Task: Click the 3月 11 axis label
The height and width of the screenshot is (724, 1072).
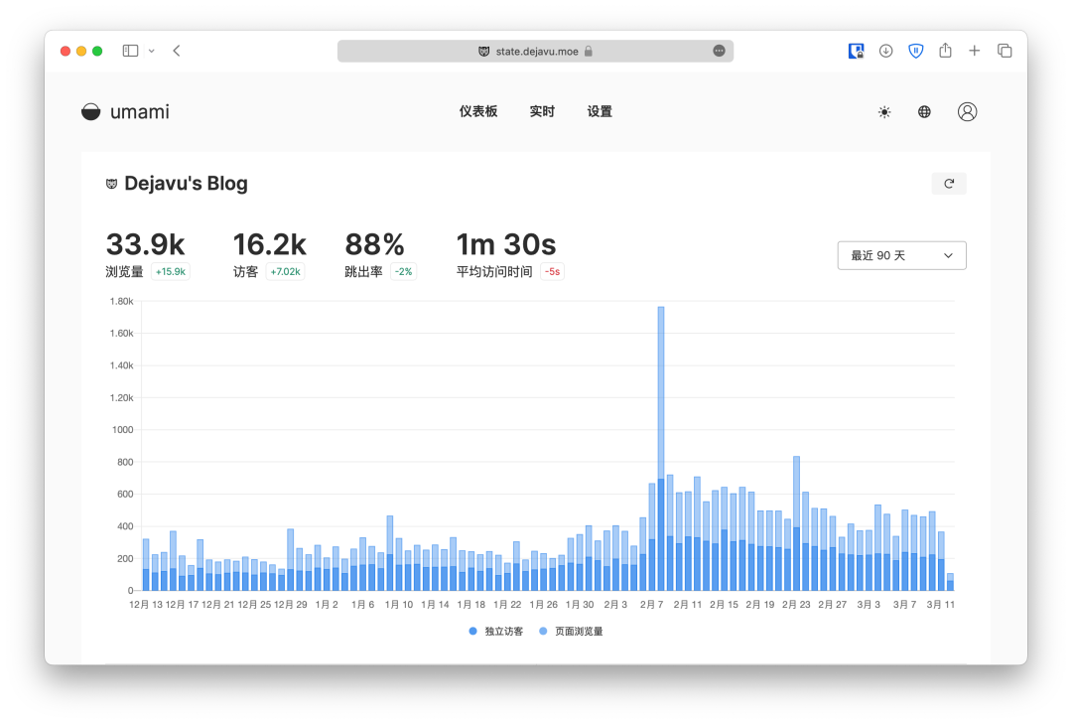Action: click(941, 604)
